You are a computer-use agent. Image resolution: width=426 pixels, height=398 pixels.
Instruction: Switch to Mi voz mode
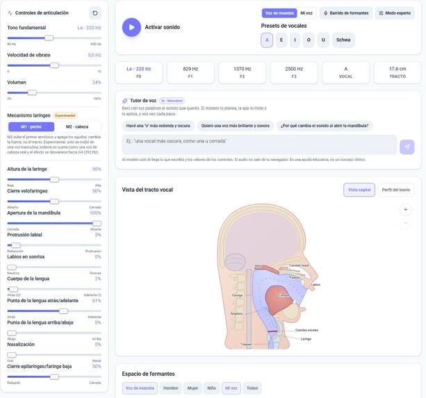coord(306,13)
